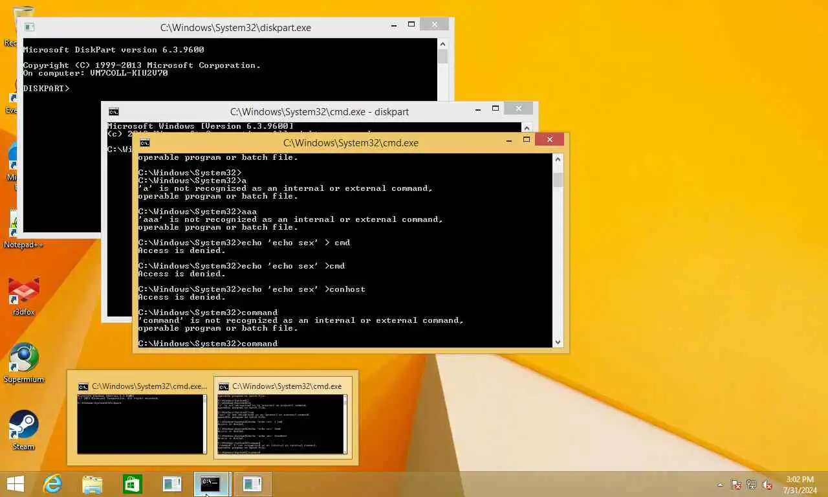Open the network status tray icon
The height and width of the screenshot is (497, 828).
click(x=752, y=484)
